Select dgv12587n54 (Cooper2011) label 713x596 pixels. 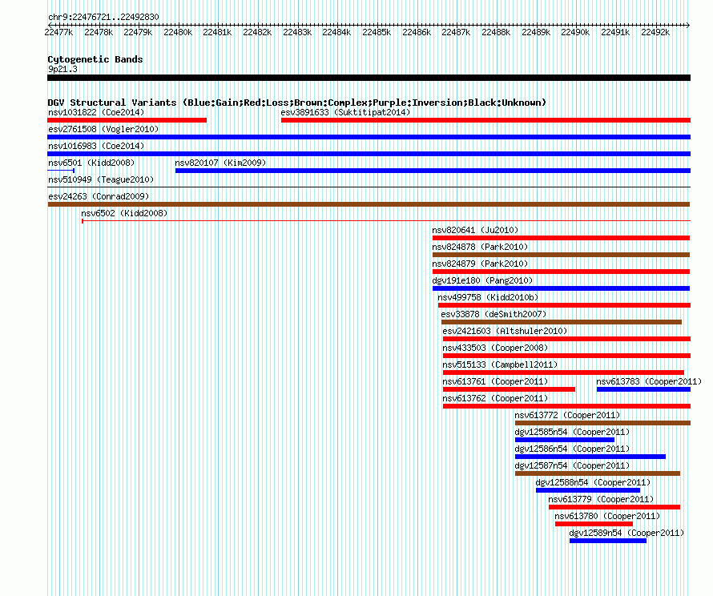point(572,465)
